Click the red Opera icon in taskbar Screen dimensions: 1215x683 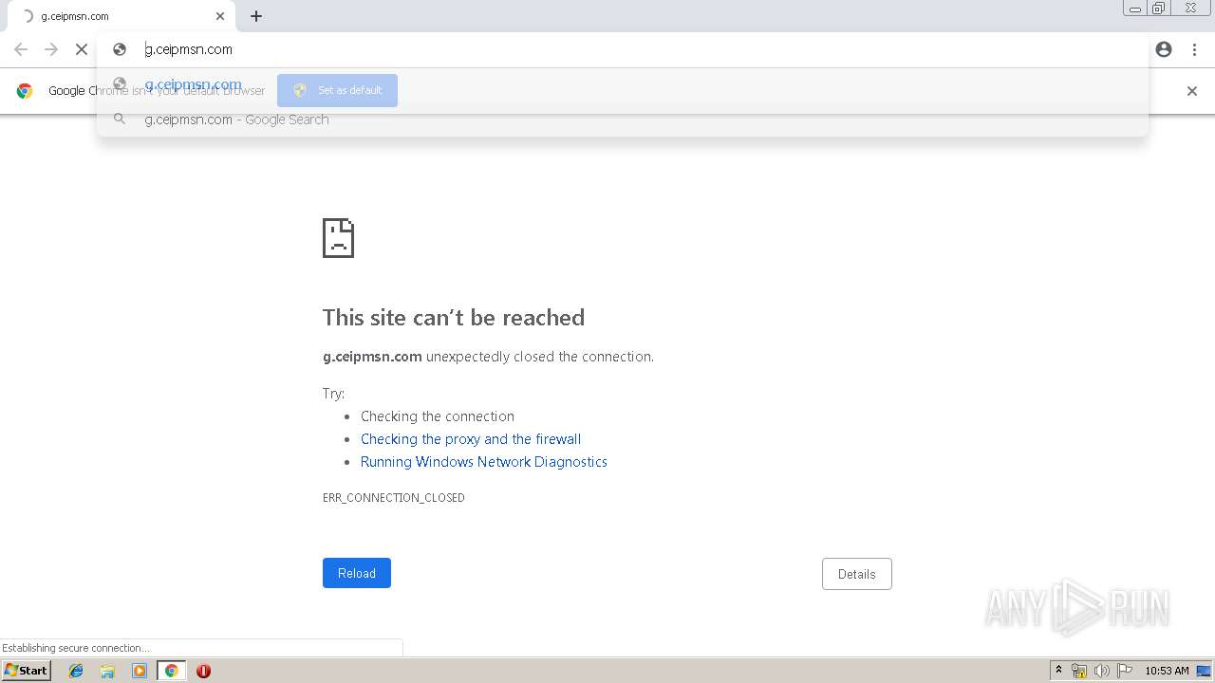[203, 671]
